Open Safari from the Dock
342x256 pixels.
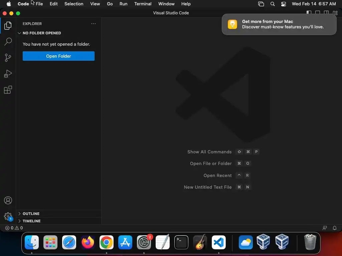[x=69, y=242]
